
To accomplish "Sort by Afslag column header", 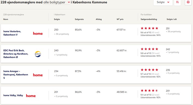I will (99, 19).
